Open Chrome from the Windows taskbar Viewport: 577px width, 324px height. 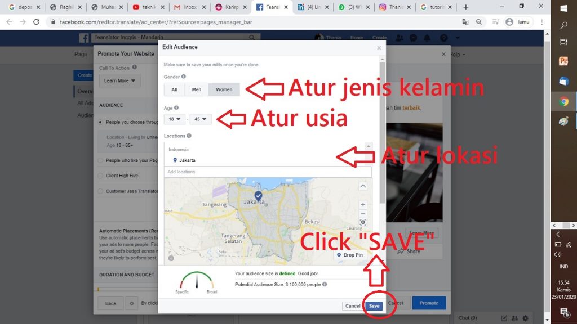(564, 102)
